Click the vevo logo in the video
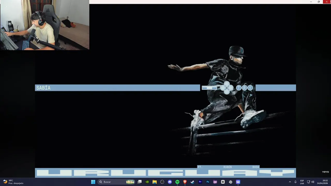The image size is (331, 186). pos(325,172)
